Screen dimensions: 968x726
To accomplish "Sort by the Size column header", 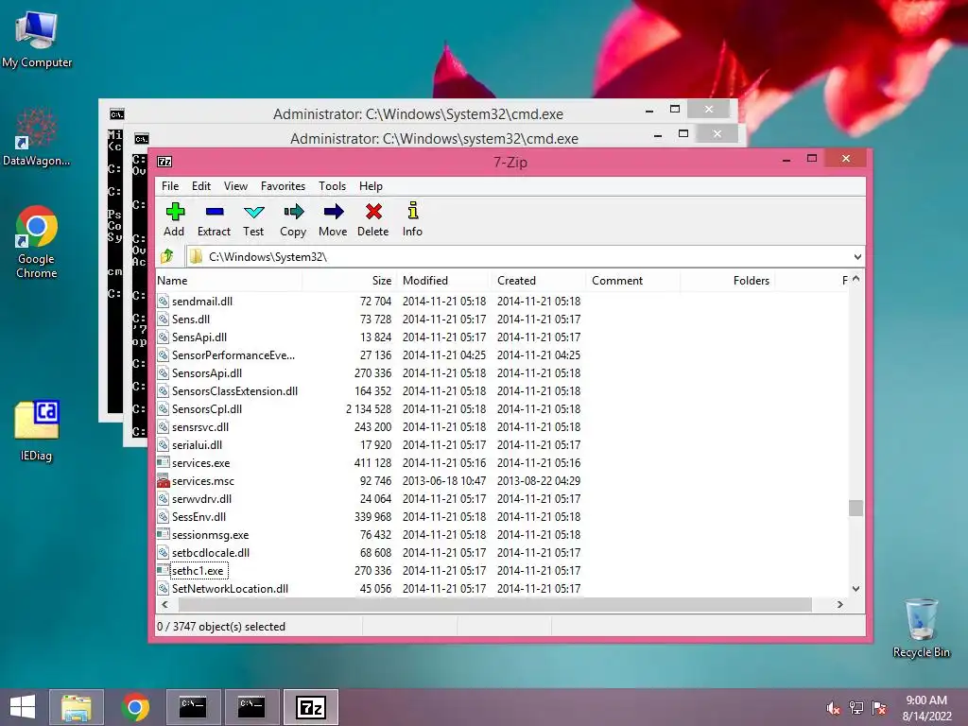I will coord(350,280).
